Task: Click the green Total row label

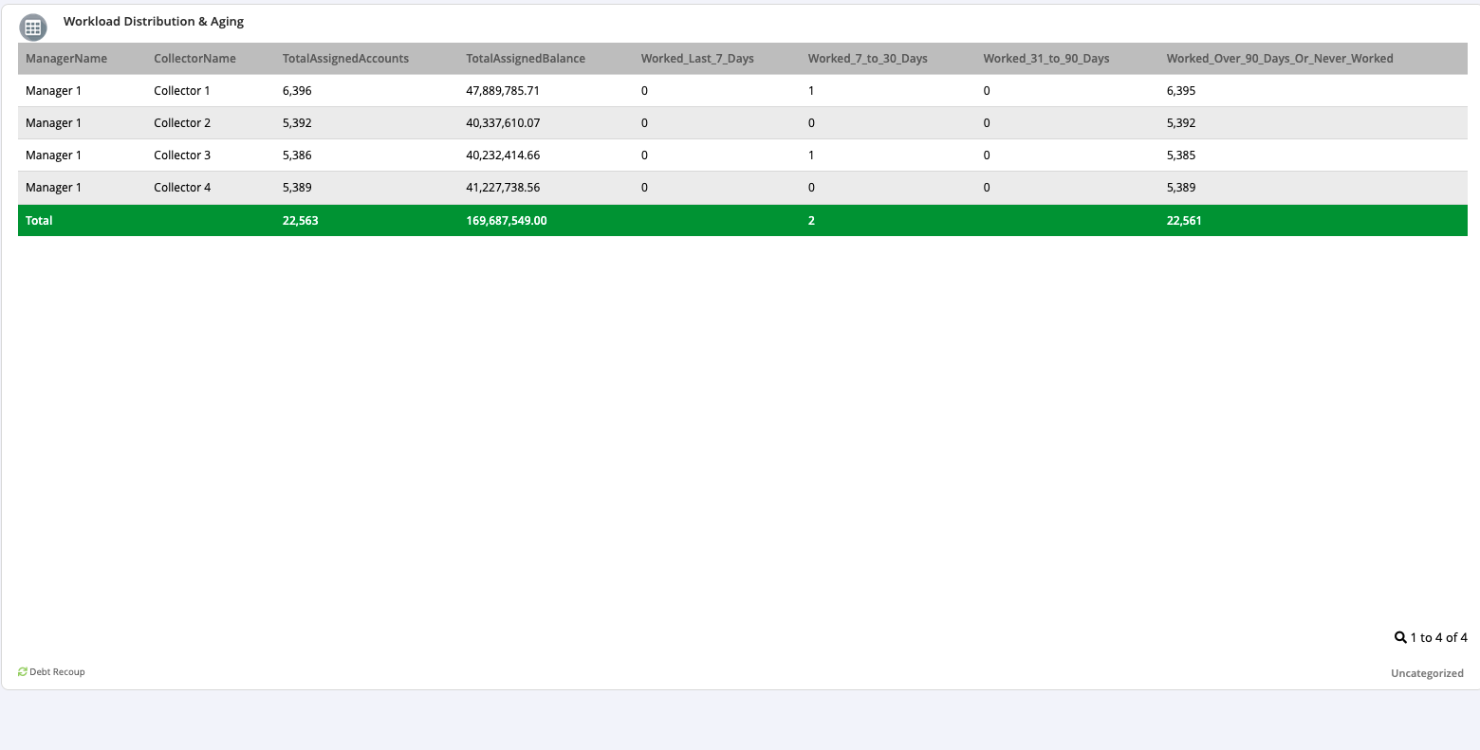Action: coord(39,220)
